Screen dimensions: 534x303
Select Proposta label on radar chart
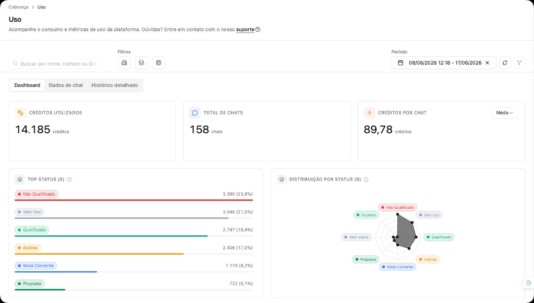[x=366, y=259]
